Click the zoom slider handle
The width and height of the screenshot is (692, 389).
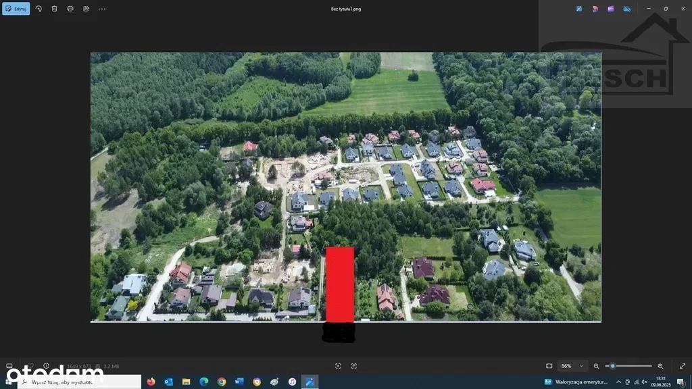pyautogui.click(x=612, y=366)
